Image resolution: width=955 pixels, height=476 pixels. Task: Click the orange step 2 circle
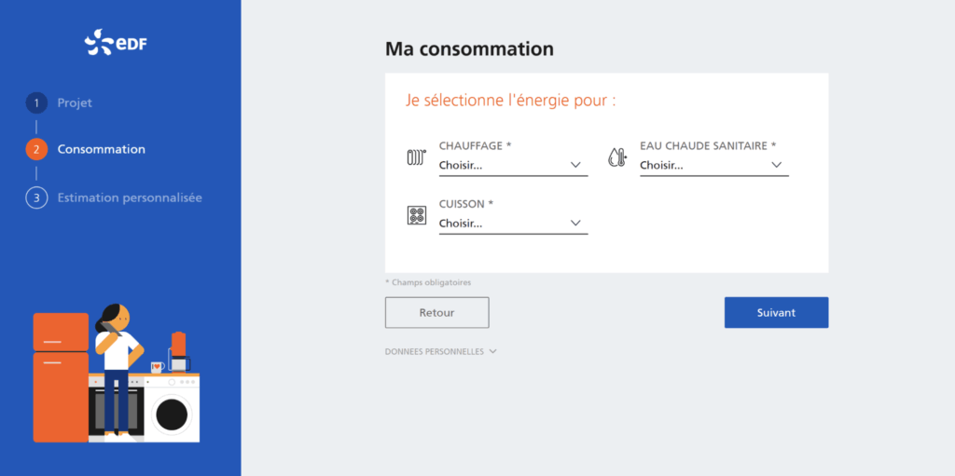[36, 149]
